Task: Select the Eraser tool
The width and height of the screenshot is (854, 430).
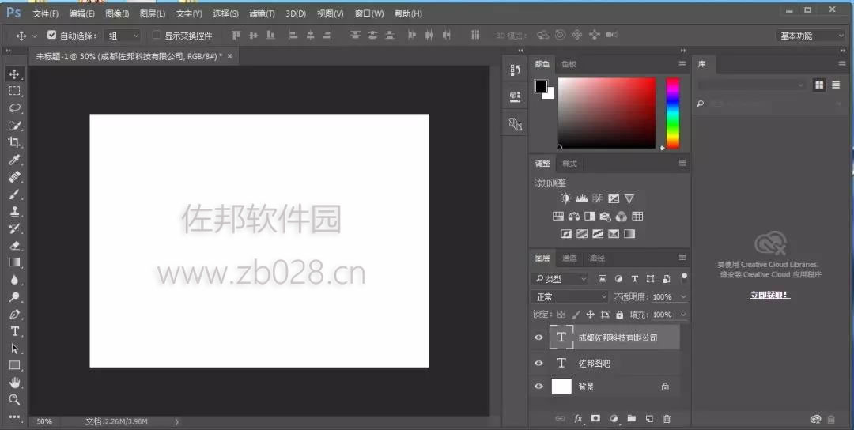Action: tap(15, 246)
